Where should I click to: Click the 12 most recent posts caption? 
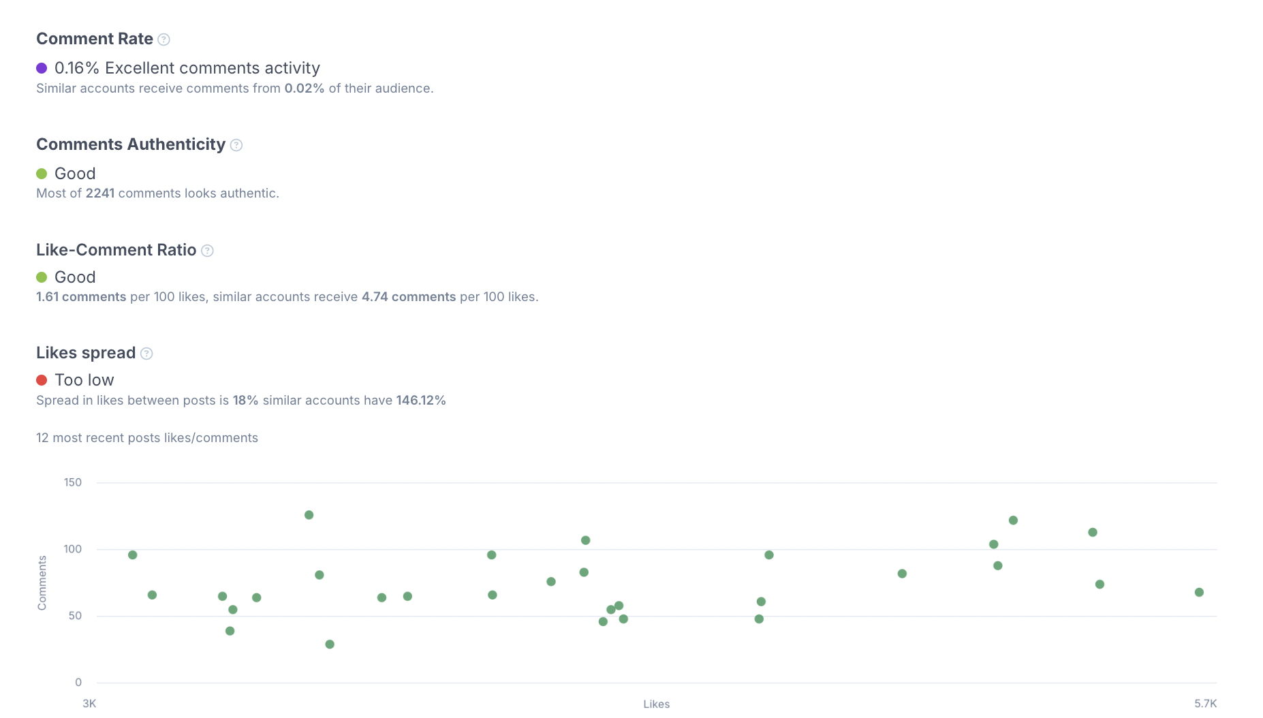click(x=147, y=438)
